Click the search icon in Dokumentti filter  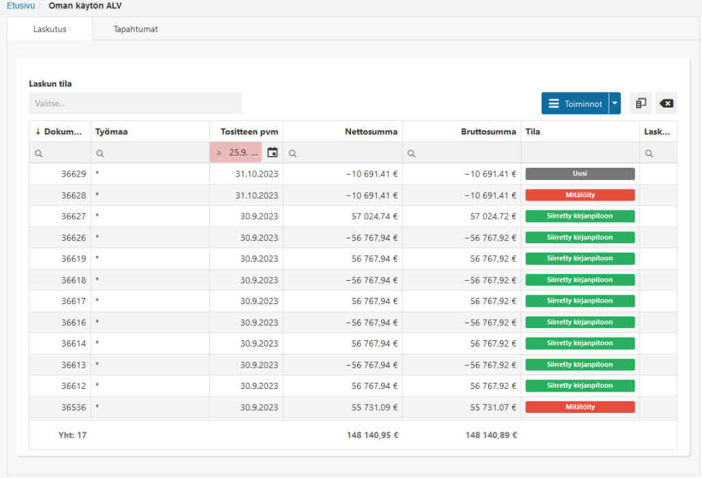click(x=38, y=154)
